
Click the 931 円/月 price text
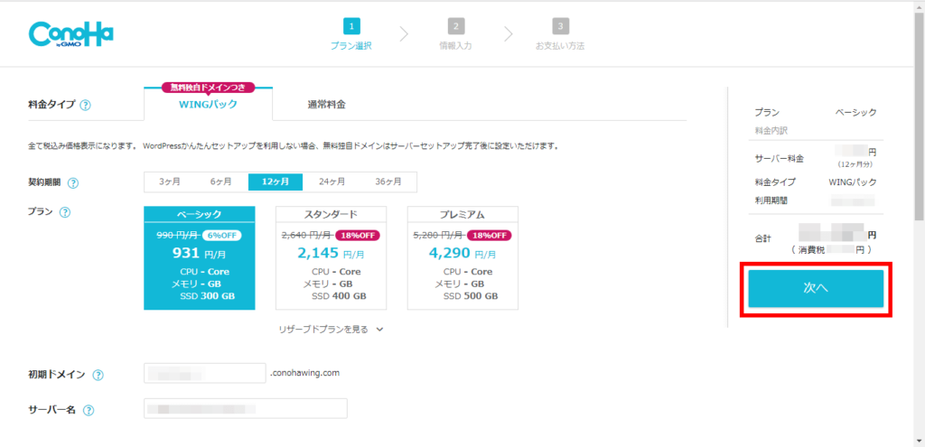coord(200,254)
